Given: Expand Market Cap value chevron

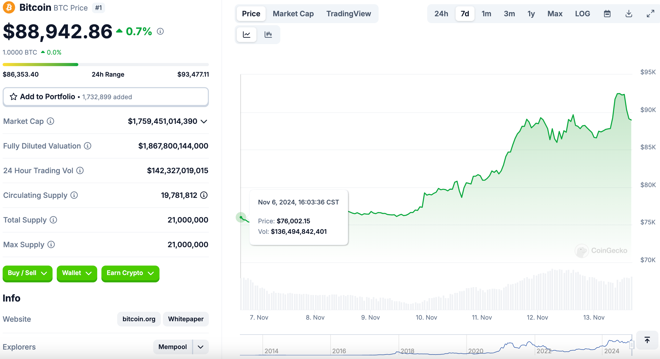Looking at the screenshot, I should click(x=204, y=122).
